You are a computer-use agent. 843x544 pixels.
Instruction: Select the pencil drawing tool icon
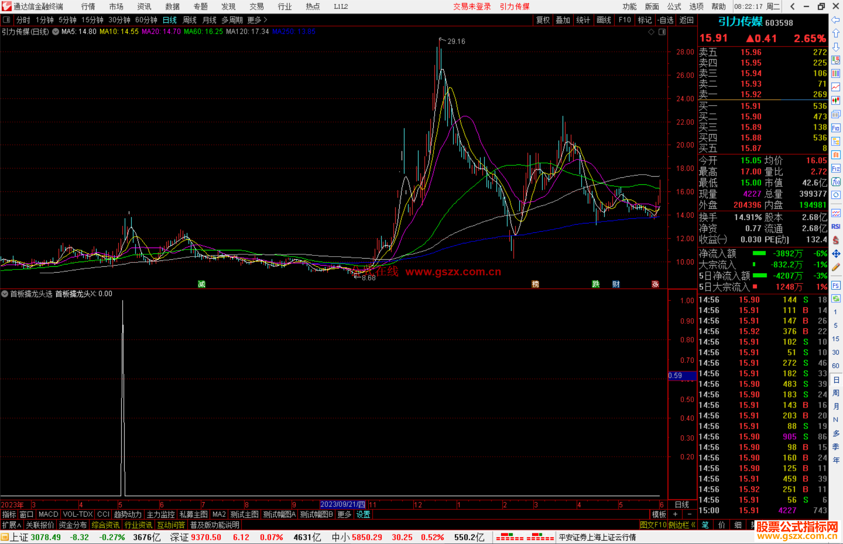(x=836, y=268)
